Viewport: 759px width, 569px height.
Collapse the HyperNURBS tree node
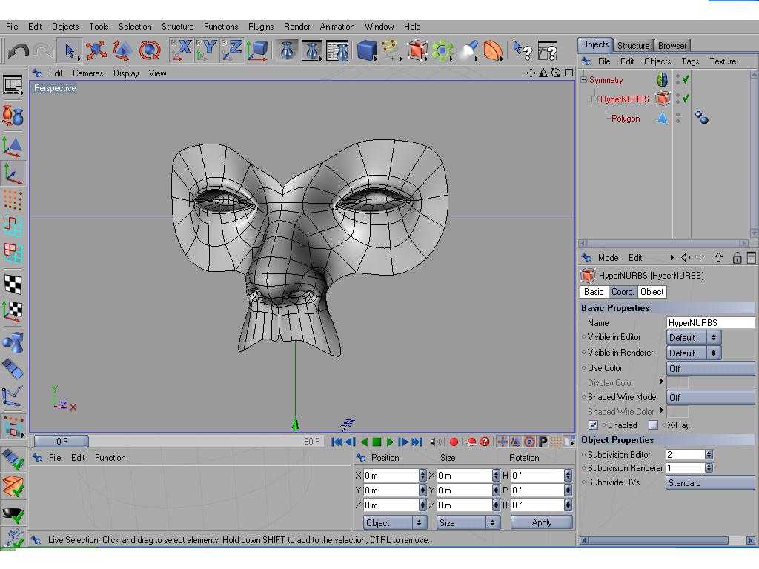pos(594,99)
